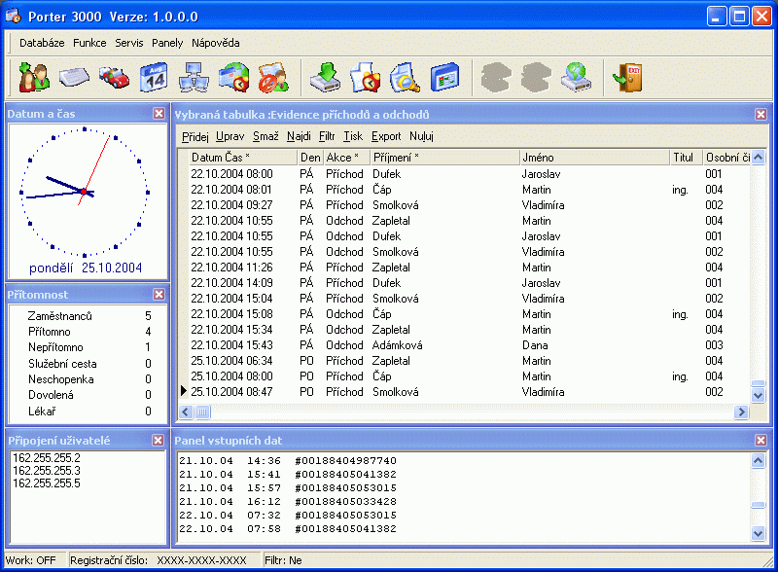Open the Servis menu
Screen dimensions: 778x572
coord(129,43)
